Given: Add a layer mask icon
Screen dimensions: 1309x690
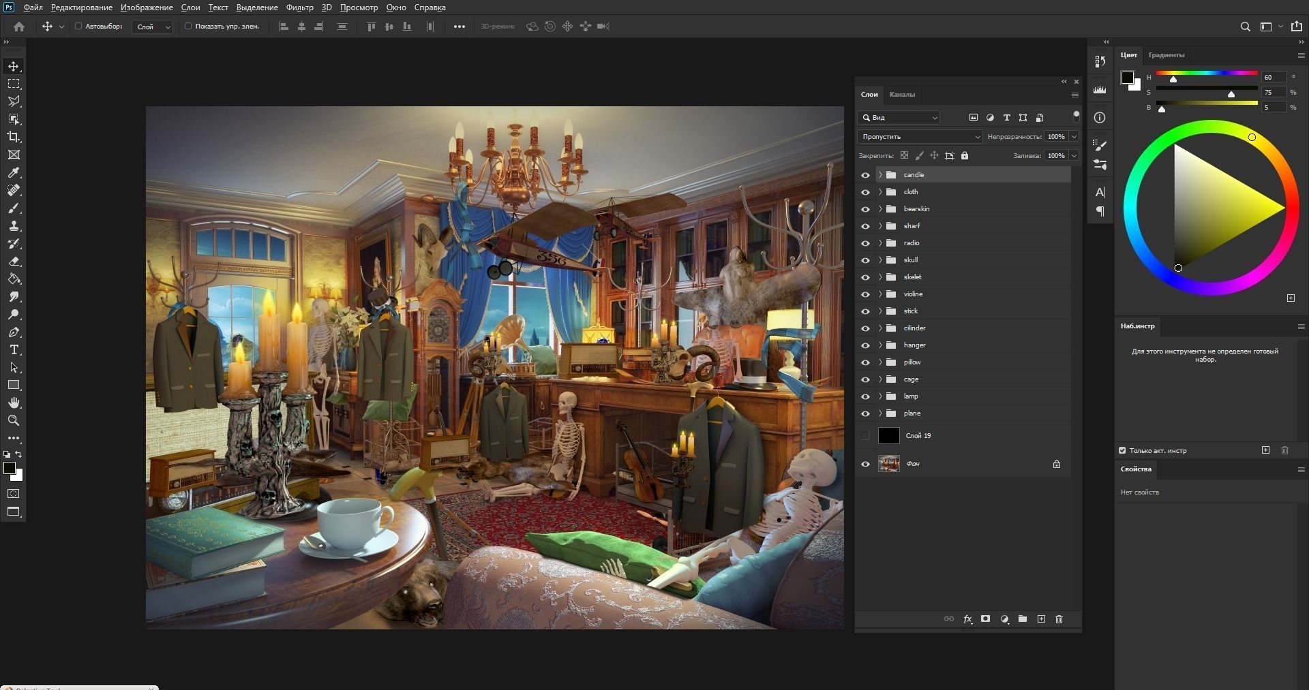Looking at the screenshot, I should 985,619.
